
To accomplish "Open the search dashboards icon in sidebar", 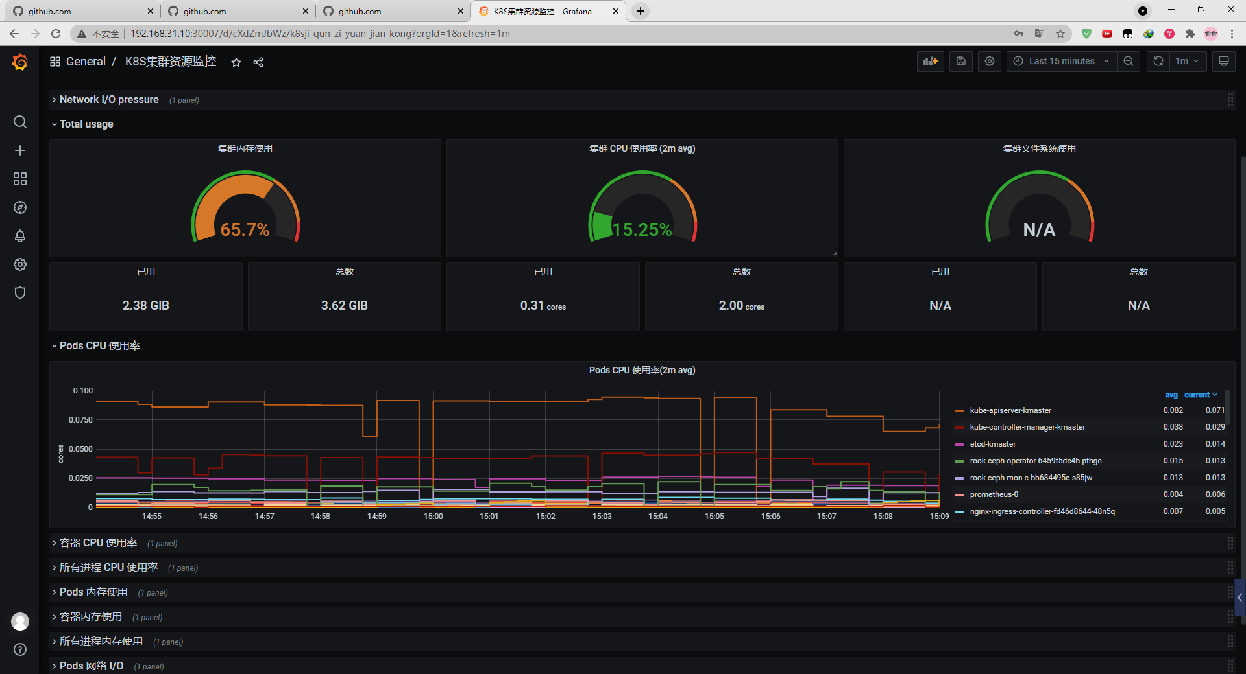I will (20, 122).
